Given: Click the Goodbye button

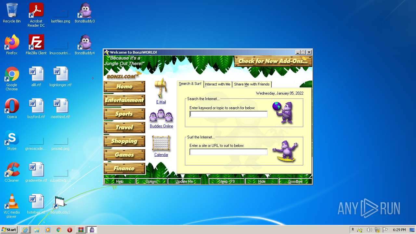Looking at the screenshot, I should point(295,181).
